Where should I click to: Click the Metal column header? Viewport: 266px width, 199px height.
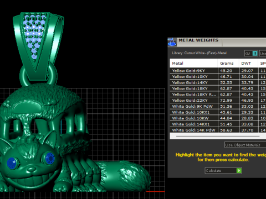(x=193, y=64)
